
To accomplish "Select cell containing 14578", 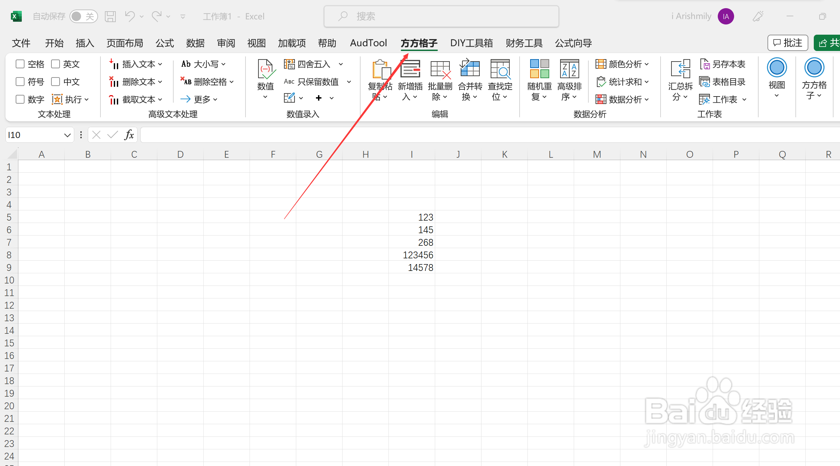I will click(x=412, y=267).
